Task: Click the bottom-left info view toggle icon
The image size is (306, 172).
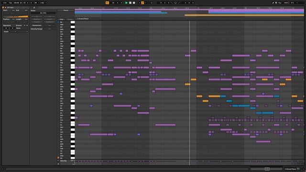Action: pyautogui.click(x=3, y=169)
